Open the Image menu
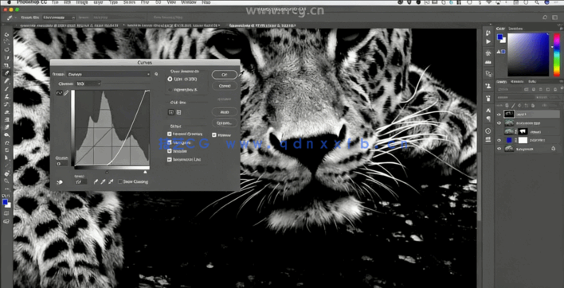564x288 pixels. [82, 2]
